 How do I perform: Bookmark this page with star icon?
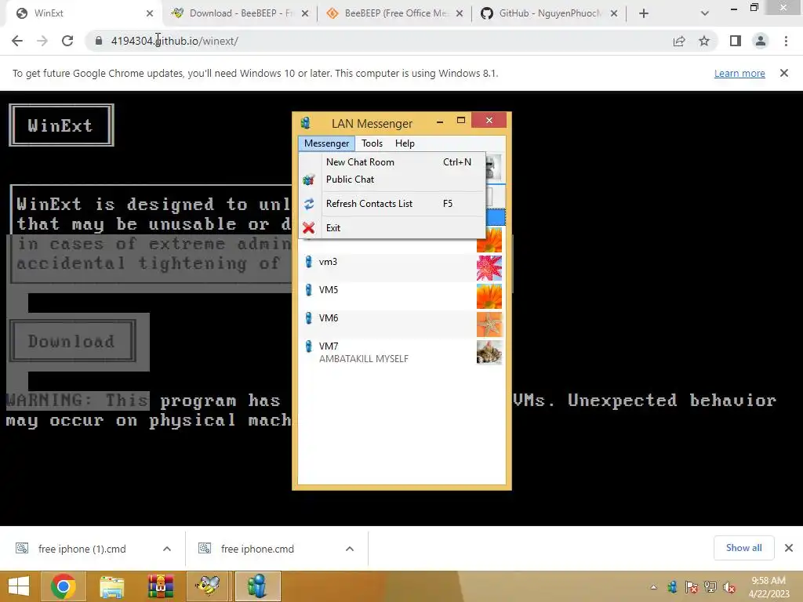point(704,41)
